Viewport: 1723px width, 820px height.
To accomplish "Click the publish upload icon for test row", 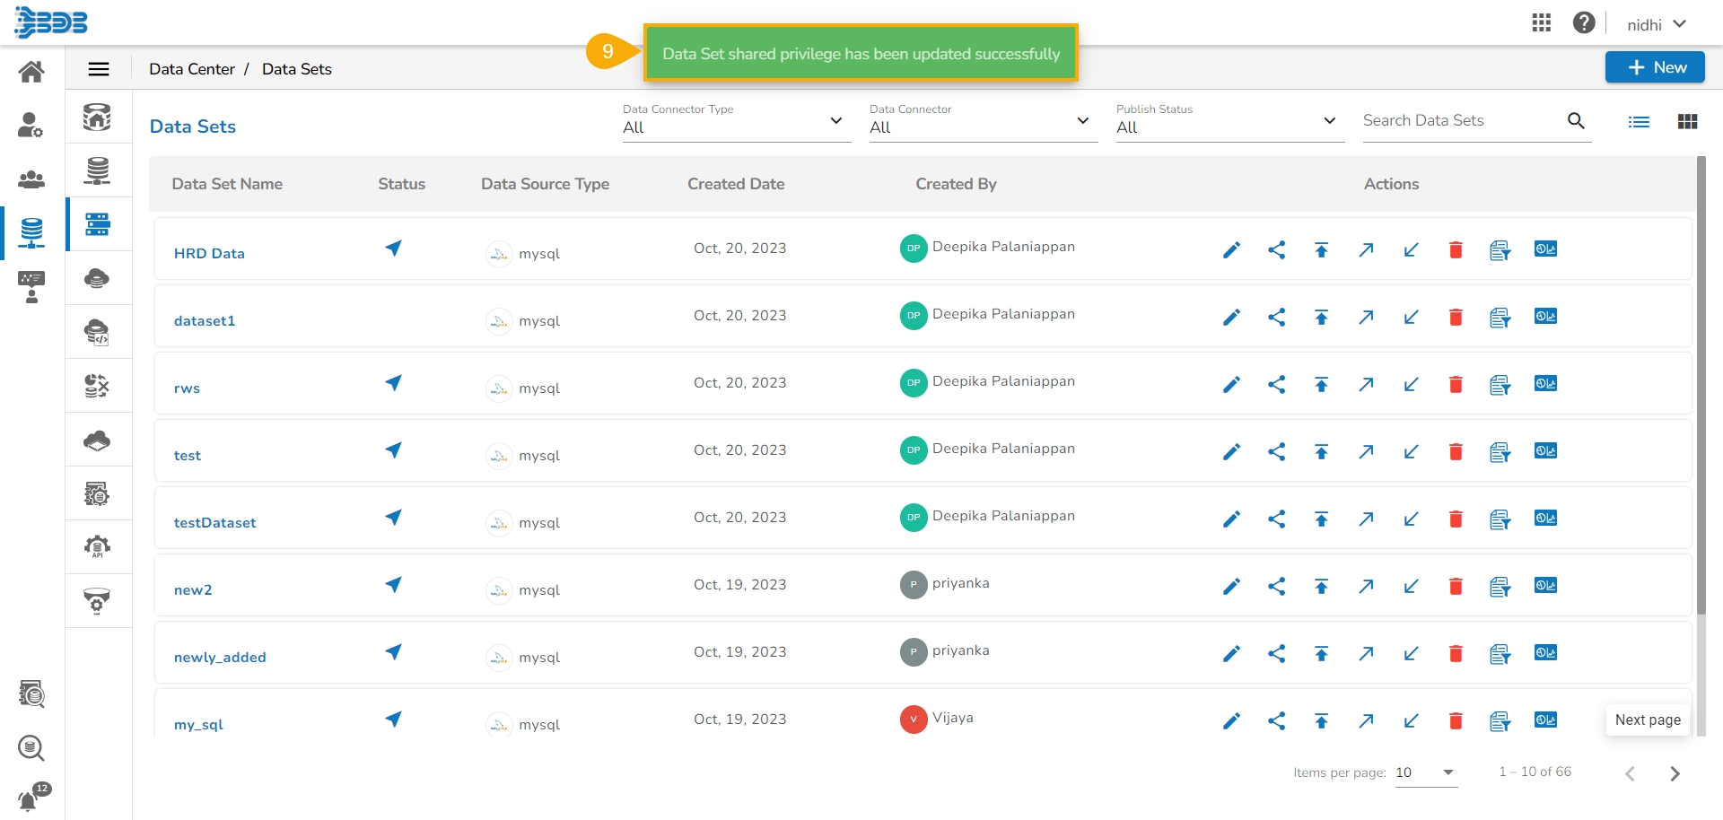I will pyautogui.click(x=1321, y=452).
